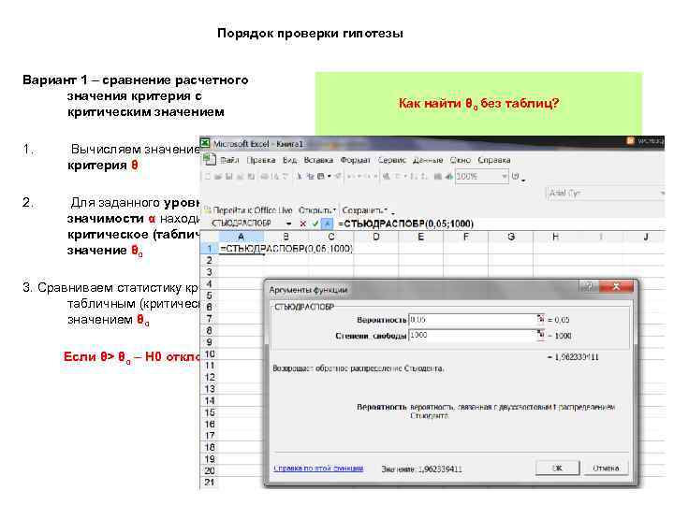Open the Данные menu
The image size is (674, 505).
428,160
